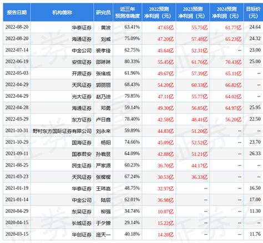Click the 2022预测净利润 column header
Screen dimensions: 263x243
[159, 12]
